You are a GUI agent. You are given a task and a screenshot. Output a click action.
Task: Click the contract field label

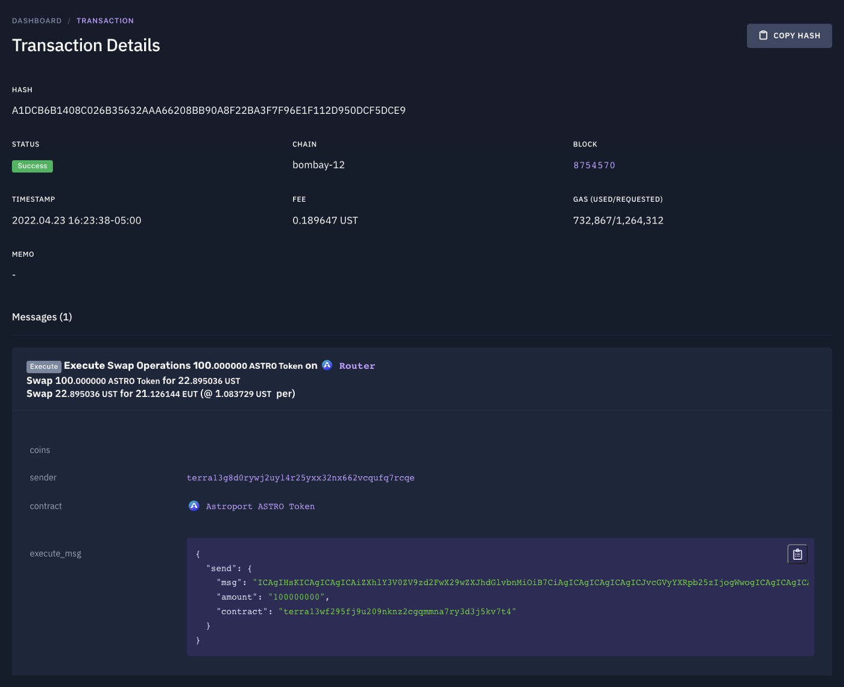(46, 506)
